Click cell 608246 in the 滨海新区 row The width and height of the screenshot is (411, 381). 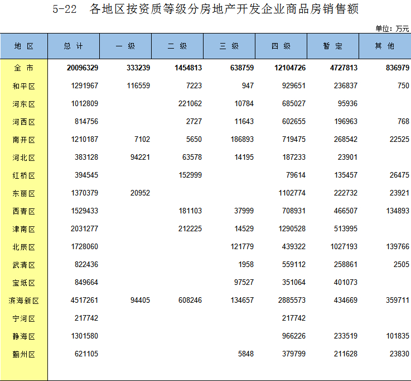pyautogui.click(x=190, y=300)
